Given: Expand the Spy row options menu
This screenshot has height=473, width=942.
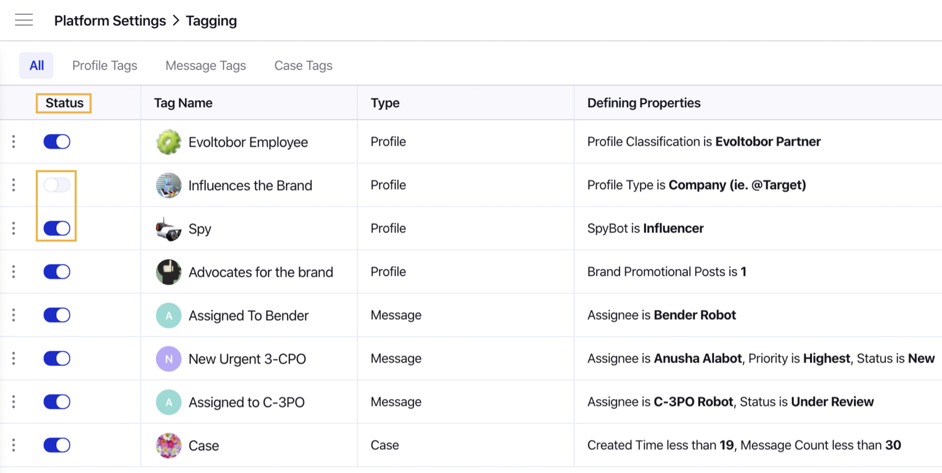Looking at the screenshot, I should pyautogui.click(x=13, y=227).
